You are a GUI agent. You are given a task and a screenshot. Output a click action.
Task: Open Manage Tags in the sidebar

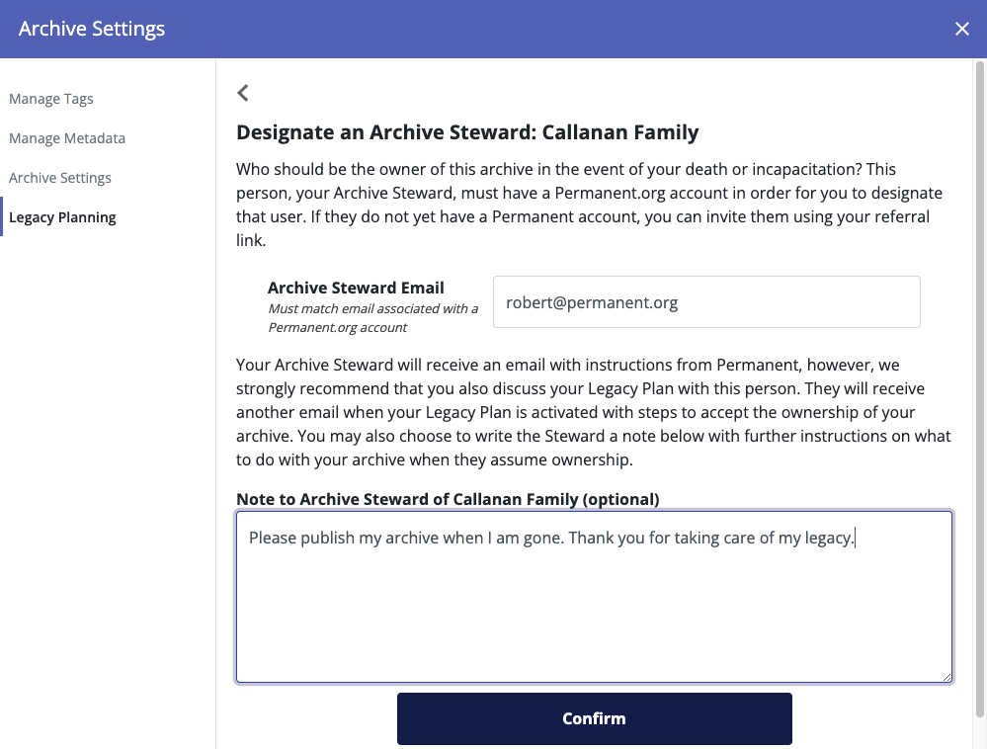(x=51, y=99)
